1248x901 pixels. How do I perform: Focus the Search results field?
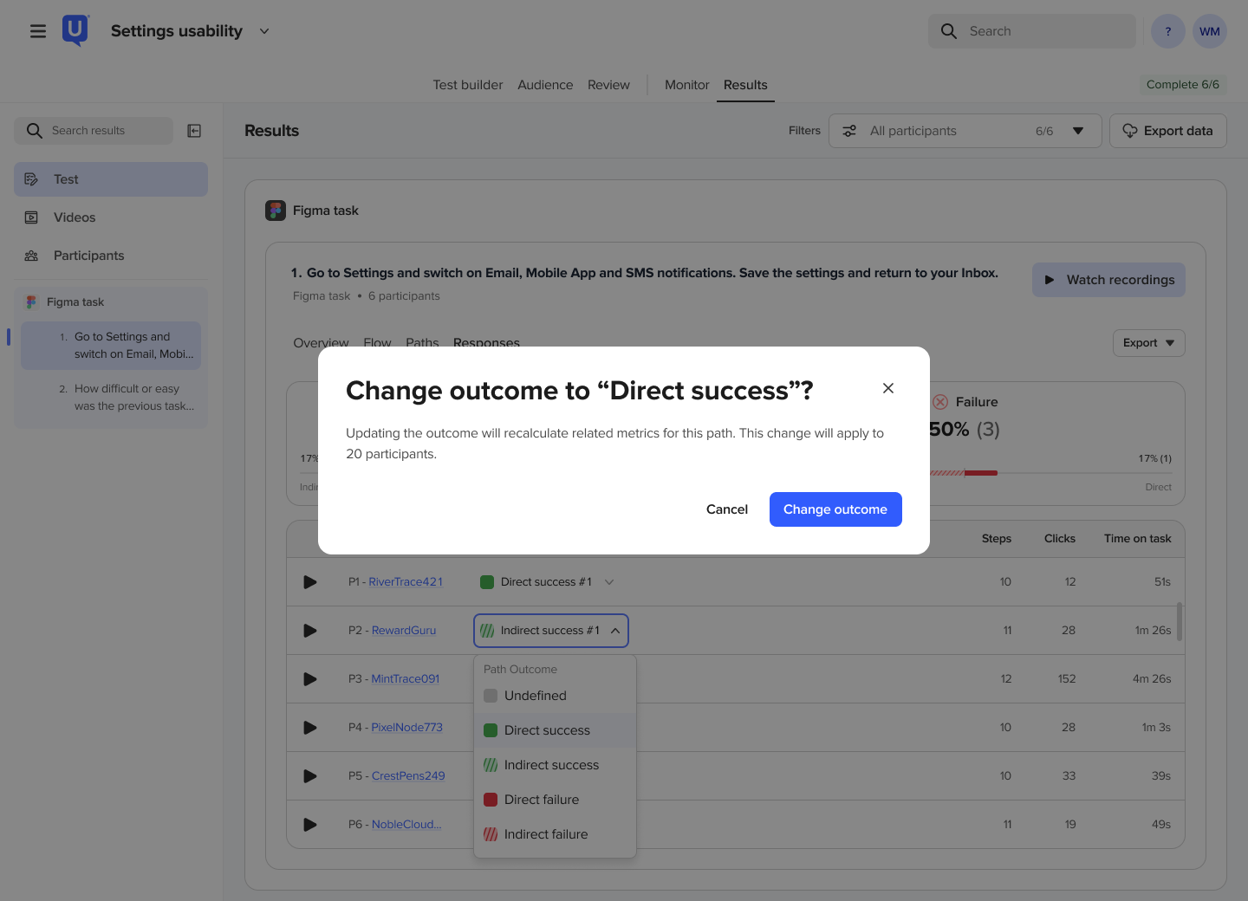94,131
